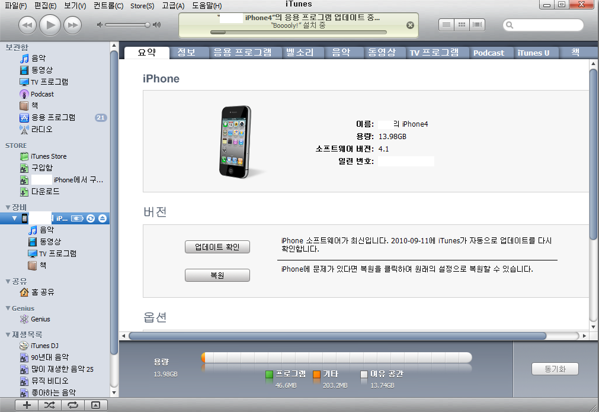The width and height of the screenshot is (599, 412).
Task: Skip to the previous track
Action: point(27,25)
